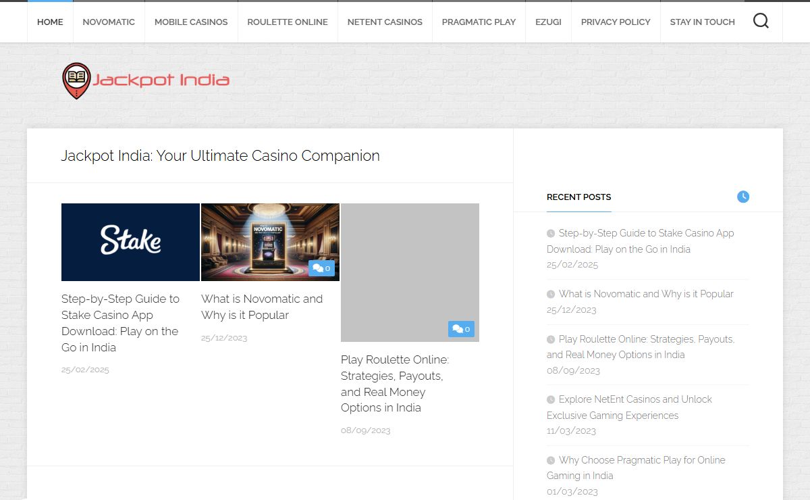Click the Recent Posts heading
The height and width of the screenshot is (500, 810).
click(579, 197)
